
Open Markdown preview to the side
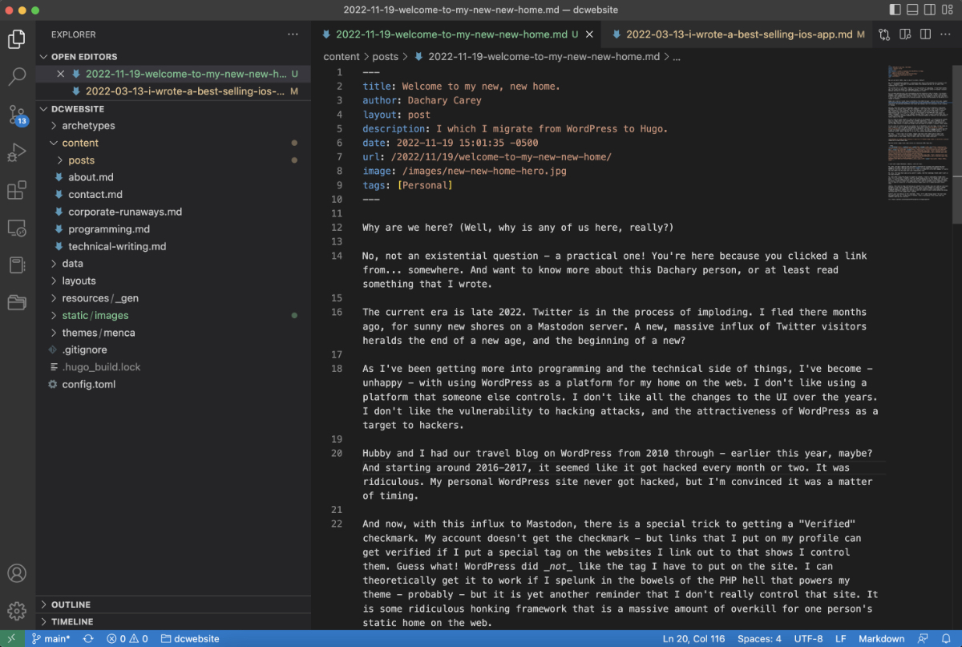pyautogui.click(x=905, y=34)
